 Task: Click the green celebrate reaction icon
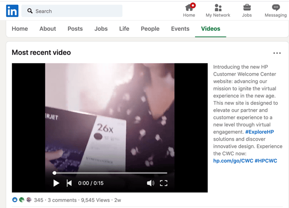[x=22, y=200]
